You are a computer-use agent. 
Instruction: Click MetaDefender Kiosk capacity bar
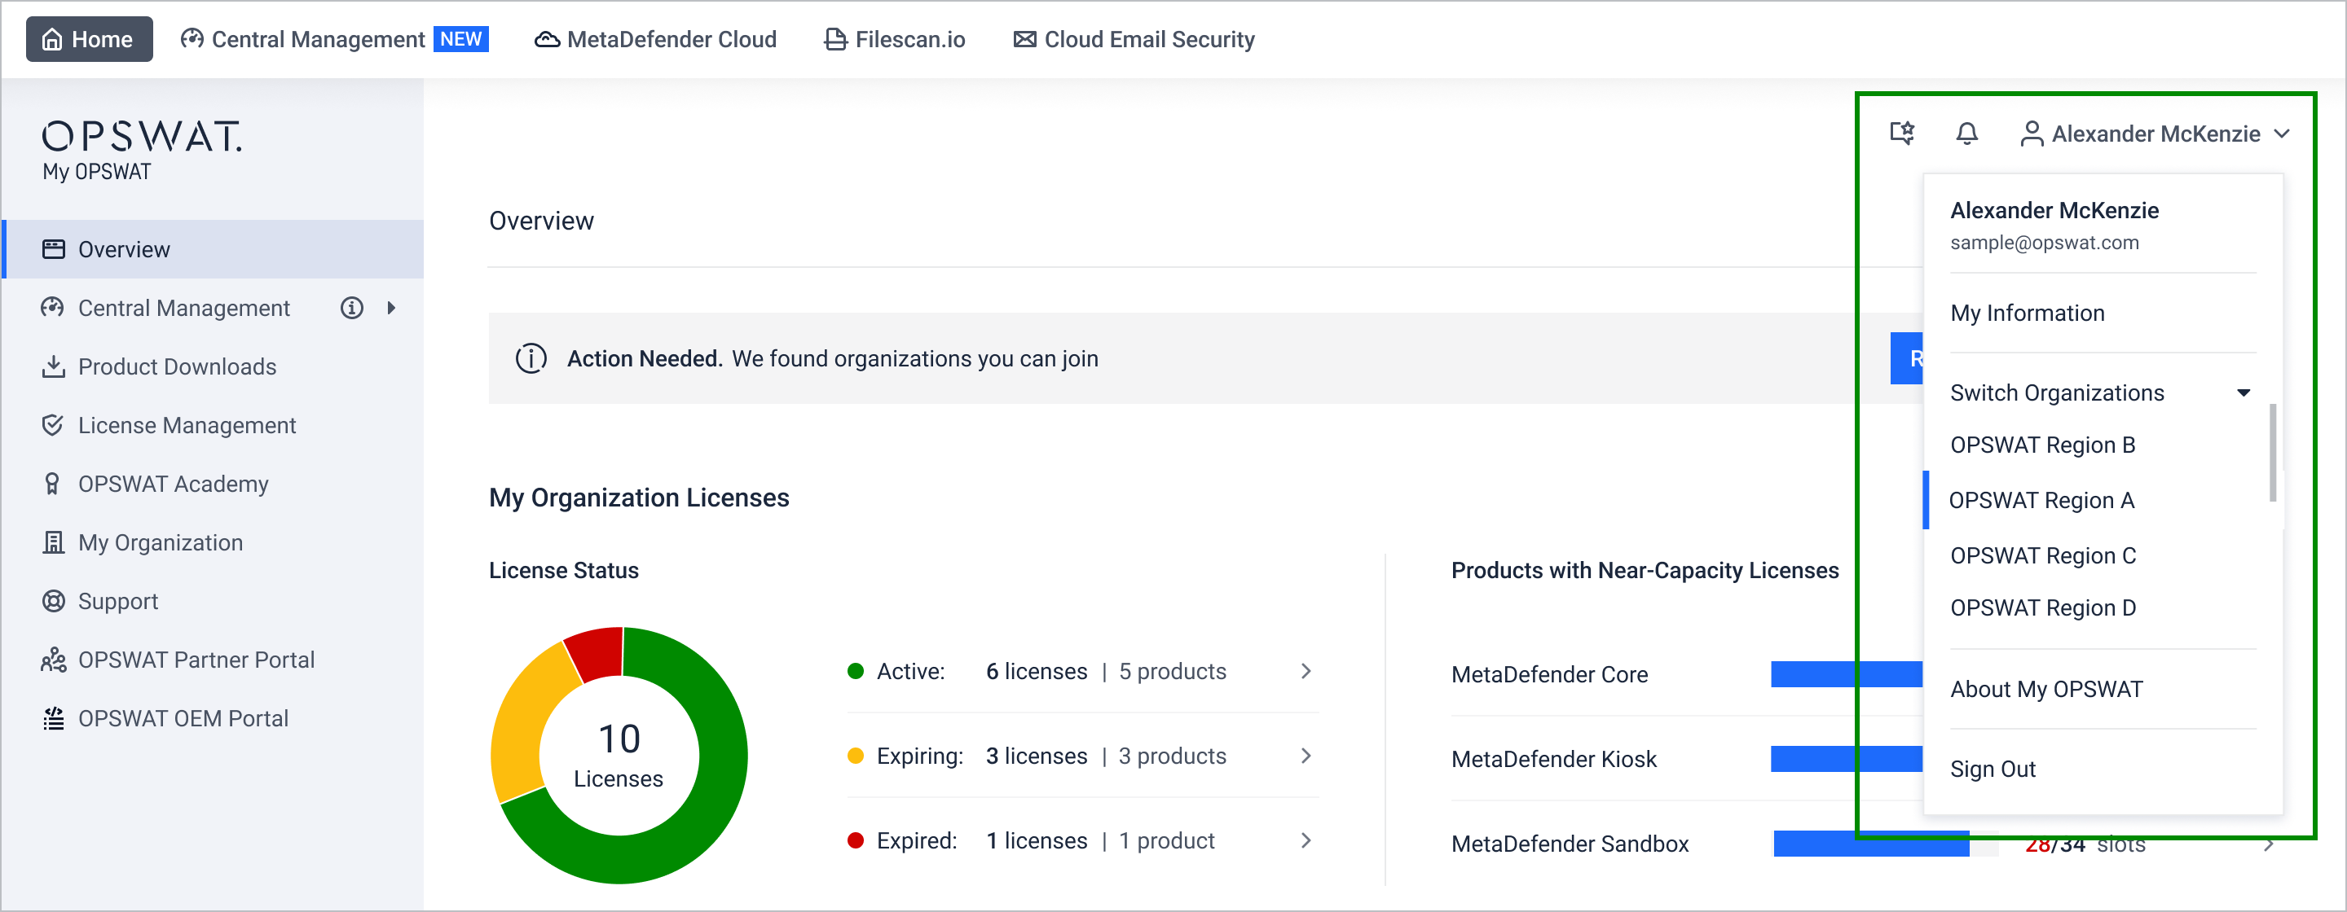point(1846,759)
